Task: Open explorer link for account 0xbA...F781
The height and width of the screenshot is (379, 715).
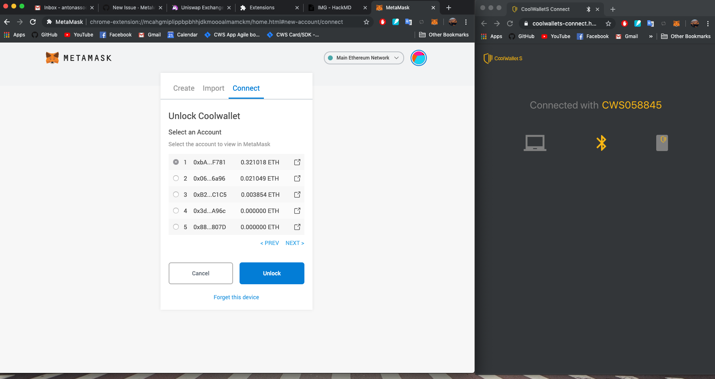Action: pos(297,162)
